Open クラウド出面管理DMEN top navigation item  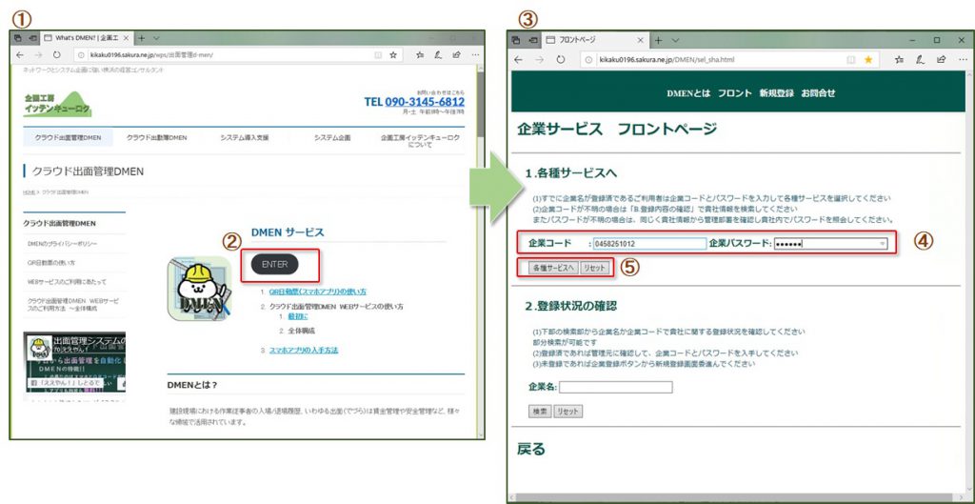(x=69, y=137)
